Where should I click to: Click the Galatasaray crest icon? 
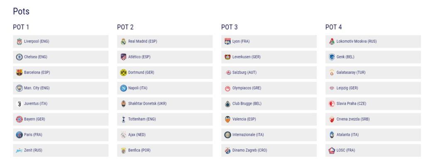pyautogui.click(x=332, y=73)
